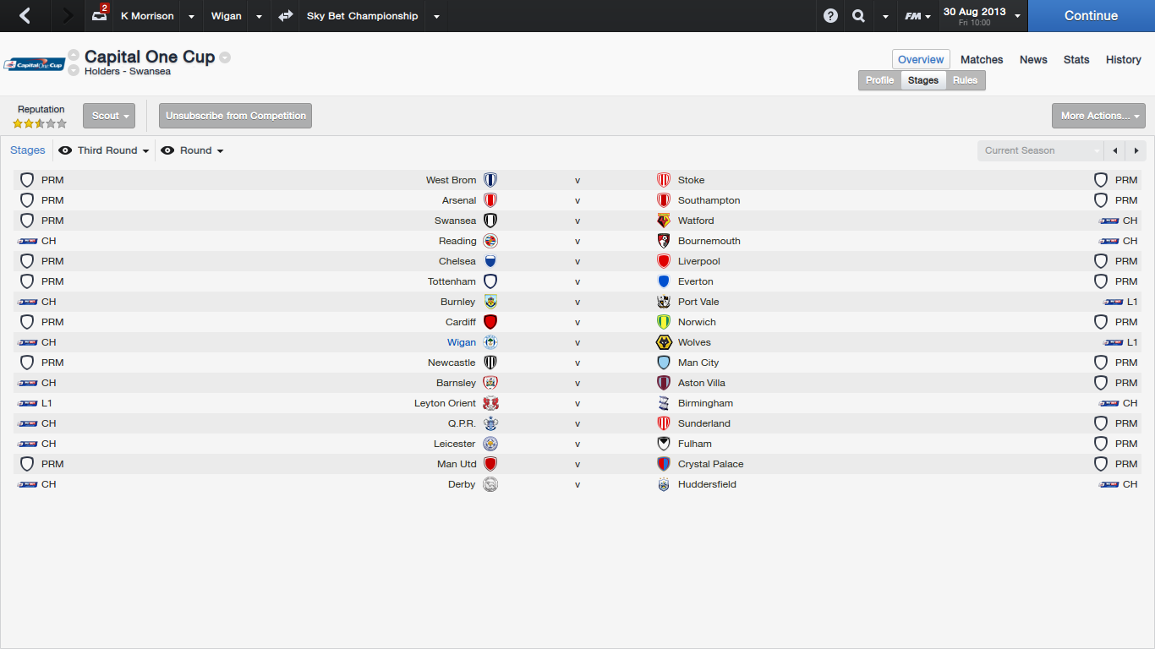The image size is (1155, 649).
Task: Click the eye icon beside Round
Action: pyautogui.click(x=167, y=150)
